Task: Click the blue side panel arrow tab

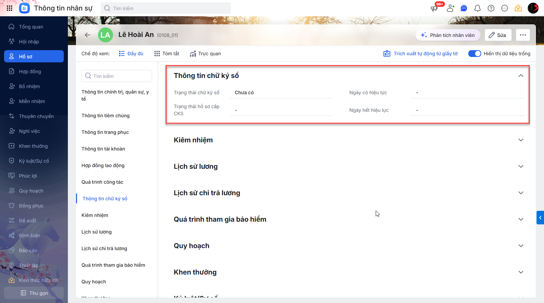Action: click(x=540, y=218)
